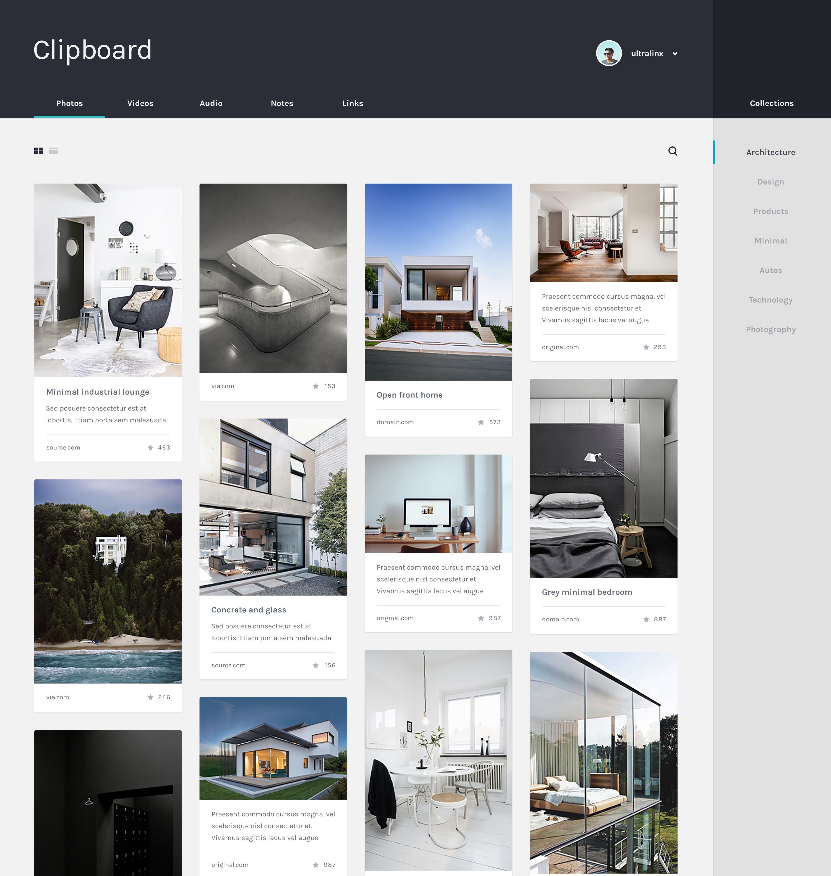This screenshot has height=876, width=831.
Task: Expand the ultralinx user dropdown menu
Action: point(676,53)
